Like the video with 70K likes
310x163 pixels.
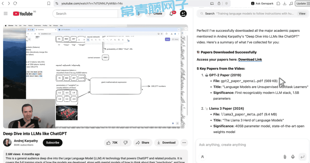tap(112, 142)
